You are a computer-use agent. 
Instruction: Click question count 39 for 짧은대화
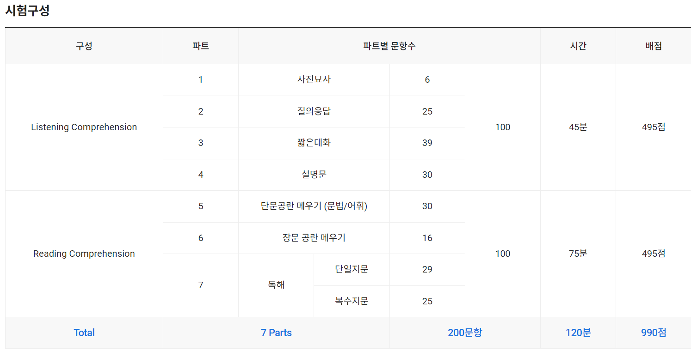point(427,143)
